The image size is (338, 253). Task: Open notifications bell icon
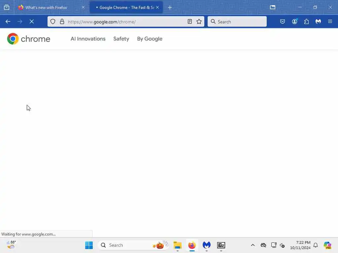click(316, 245)
